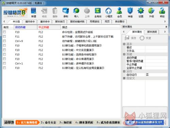This screenshot has height=128, width=170.
Task: Check 子程序和函数调用演示 row checkbox
Action: point(4,45)
